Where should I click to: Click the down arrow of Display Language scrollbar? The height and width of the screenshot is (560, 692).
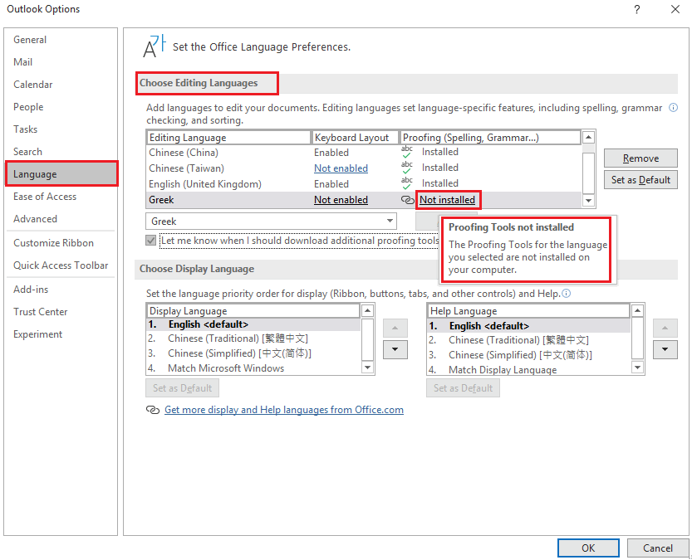367,367
